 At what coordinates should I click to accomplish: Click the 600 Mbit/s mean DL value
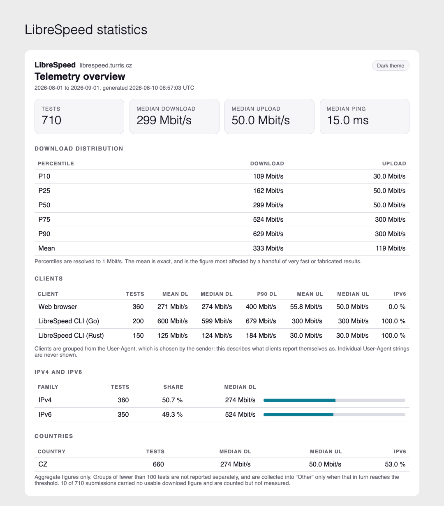point(173,321)
